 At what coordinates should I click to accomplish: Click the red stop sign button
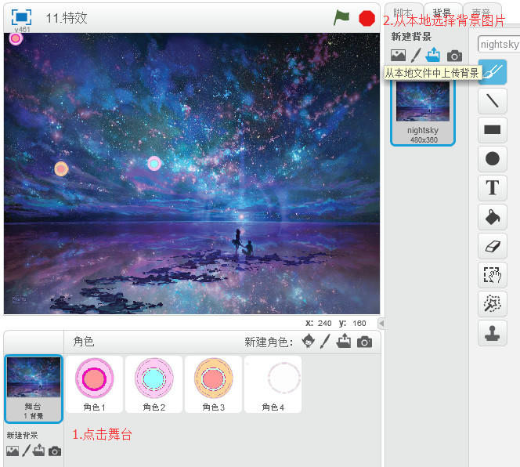click(367, 18)
